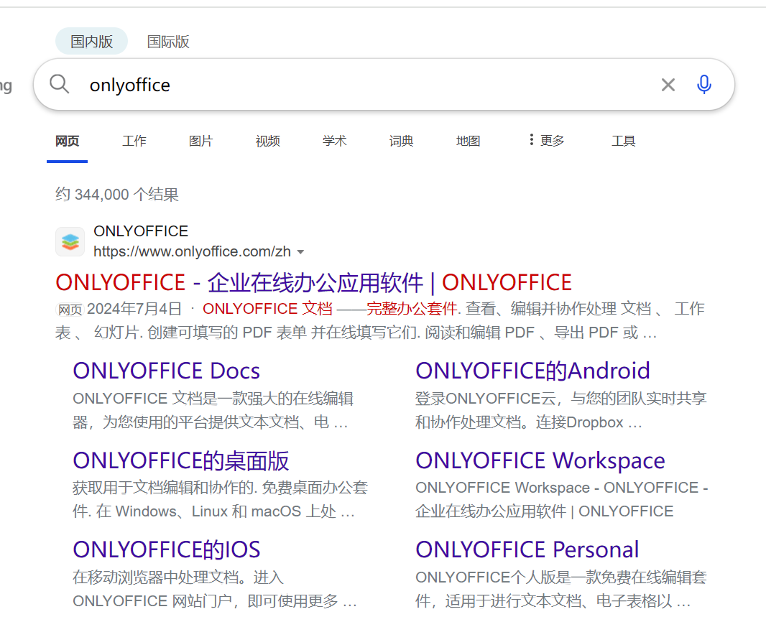Viewport: 766px width, 622px height.
Task: Go to the 学术 tab
Action: [x=334, y=141]
